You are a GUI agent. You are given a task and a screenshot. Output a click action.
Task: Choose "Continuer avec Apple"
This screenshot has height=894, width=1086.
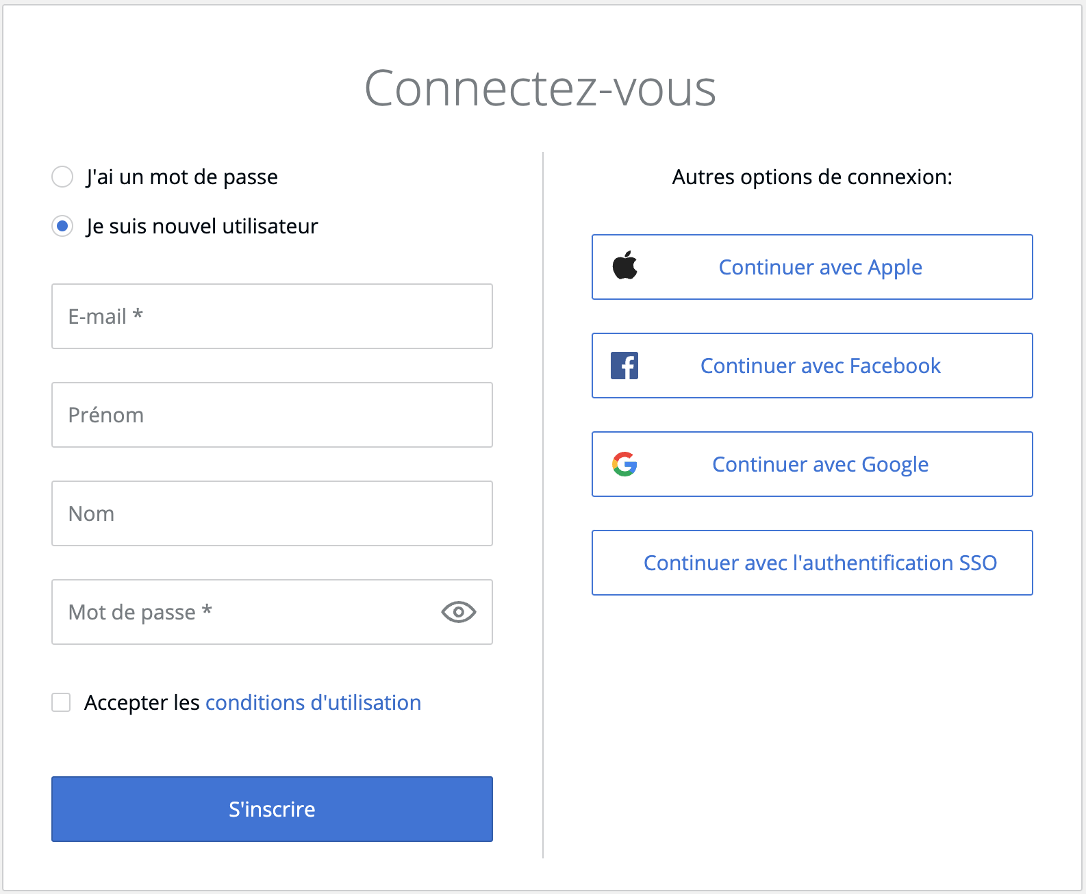pos(820,267)
